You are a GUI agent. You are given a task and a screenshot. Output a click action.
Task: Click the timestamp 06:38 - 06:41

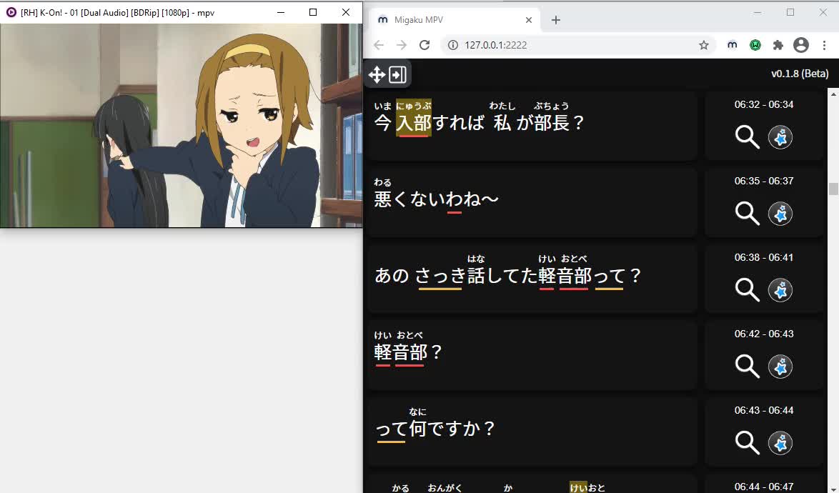[x=763, y=257]
